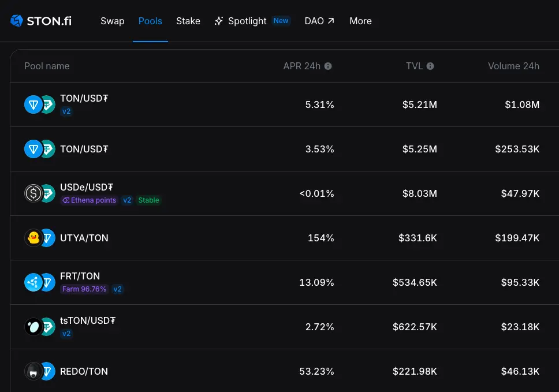Open the DAO external link

(319, 21)
